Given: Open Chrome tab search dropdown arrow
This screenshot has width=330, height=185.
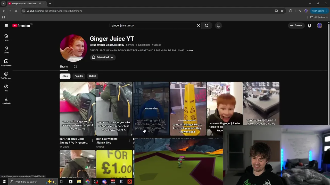Looking at the screenshot, I should 4,4.
